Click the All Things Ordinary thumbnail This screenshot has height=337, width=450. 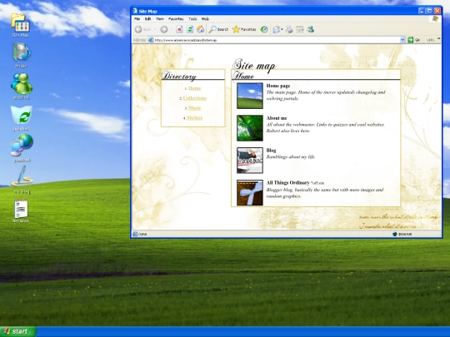(x=250, y=193)
